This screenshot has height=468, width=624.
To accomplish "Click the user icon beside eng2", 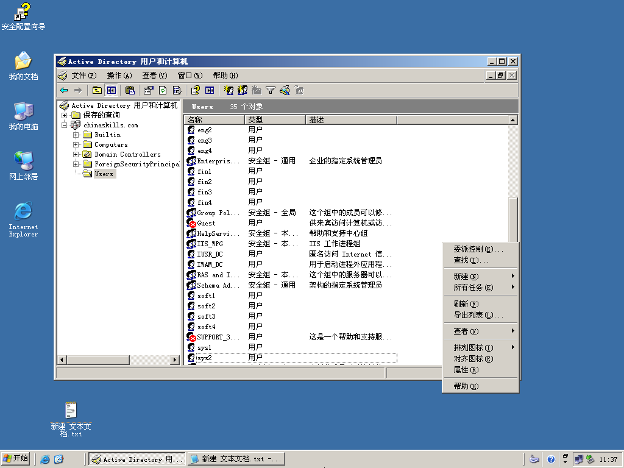I will (191, 130).
